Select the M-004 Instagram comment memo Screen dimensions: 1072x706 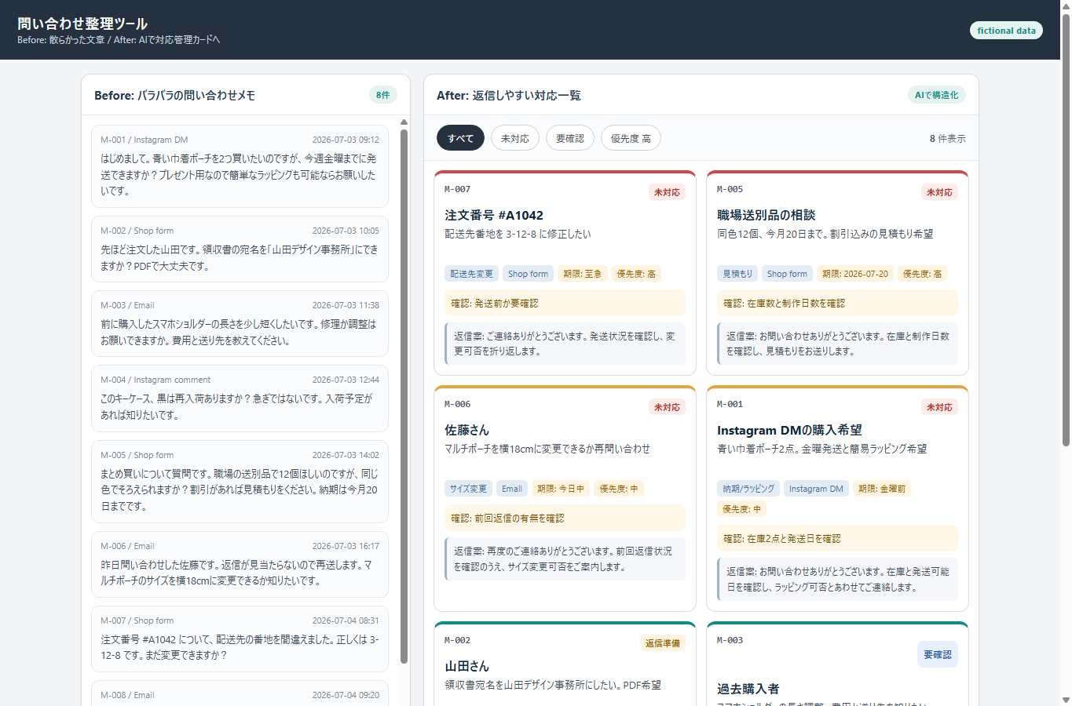[240, 398]
